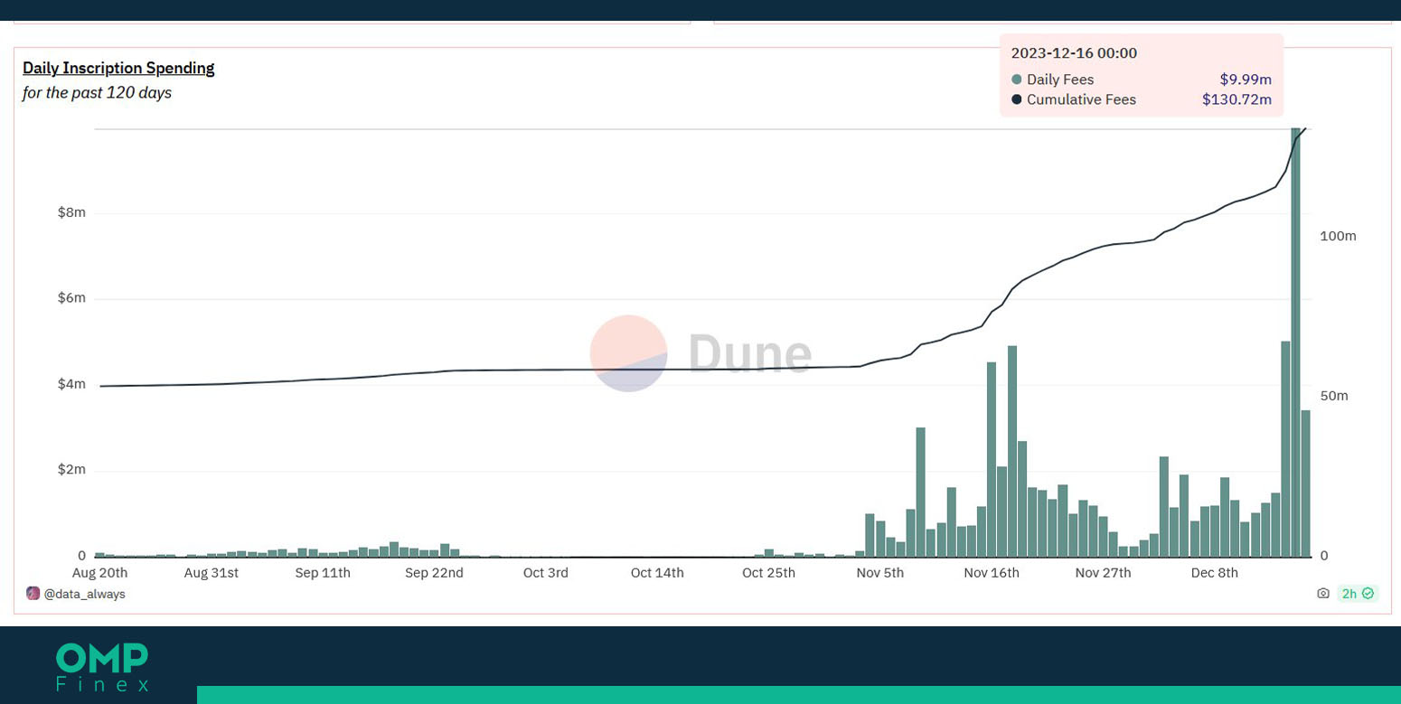
Task: Click the @data_always author avatar icon
Action: pos(33,594)
